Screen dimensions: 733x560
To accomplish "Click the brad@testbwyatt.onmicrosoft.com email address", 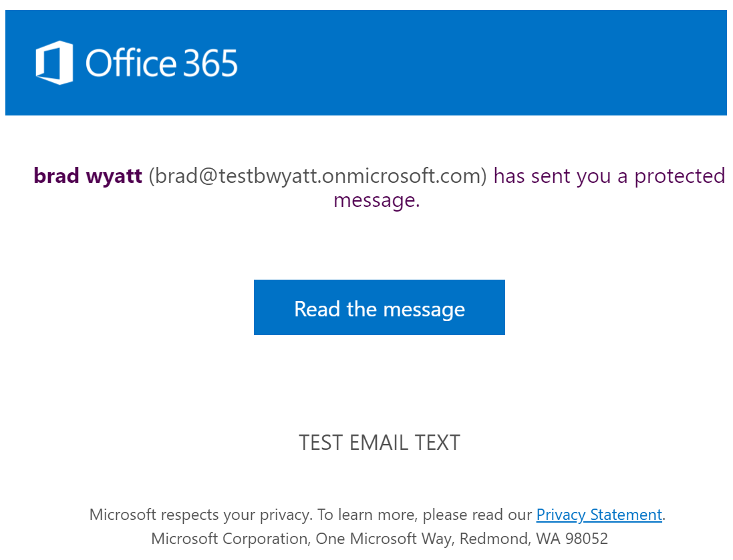I will pyautogui.click(x=318, y=176).
